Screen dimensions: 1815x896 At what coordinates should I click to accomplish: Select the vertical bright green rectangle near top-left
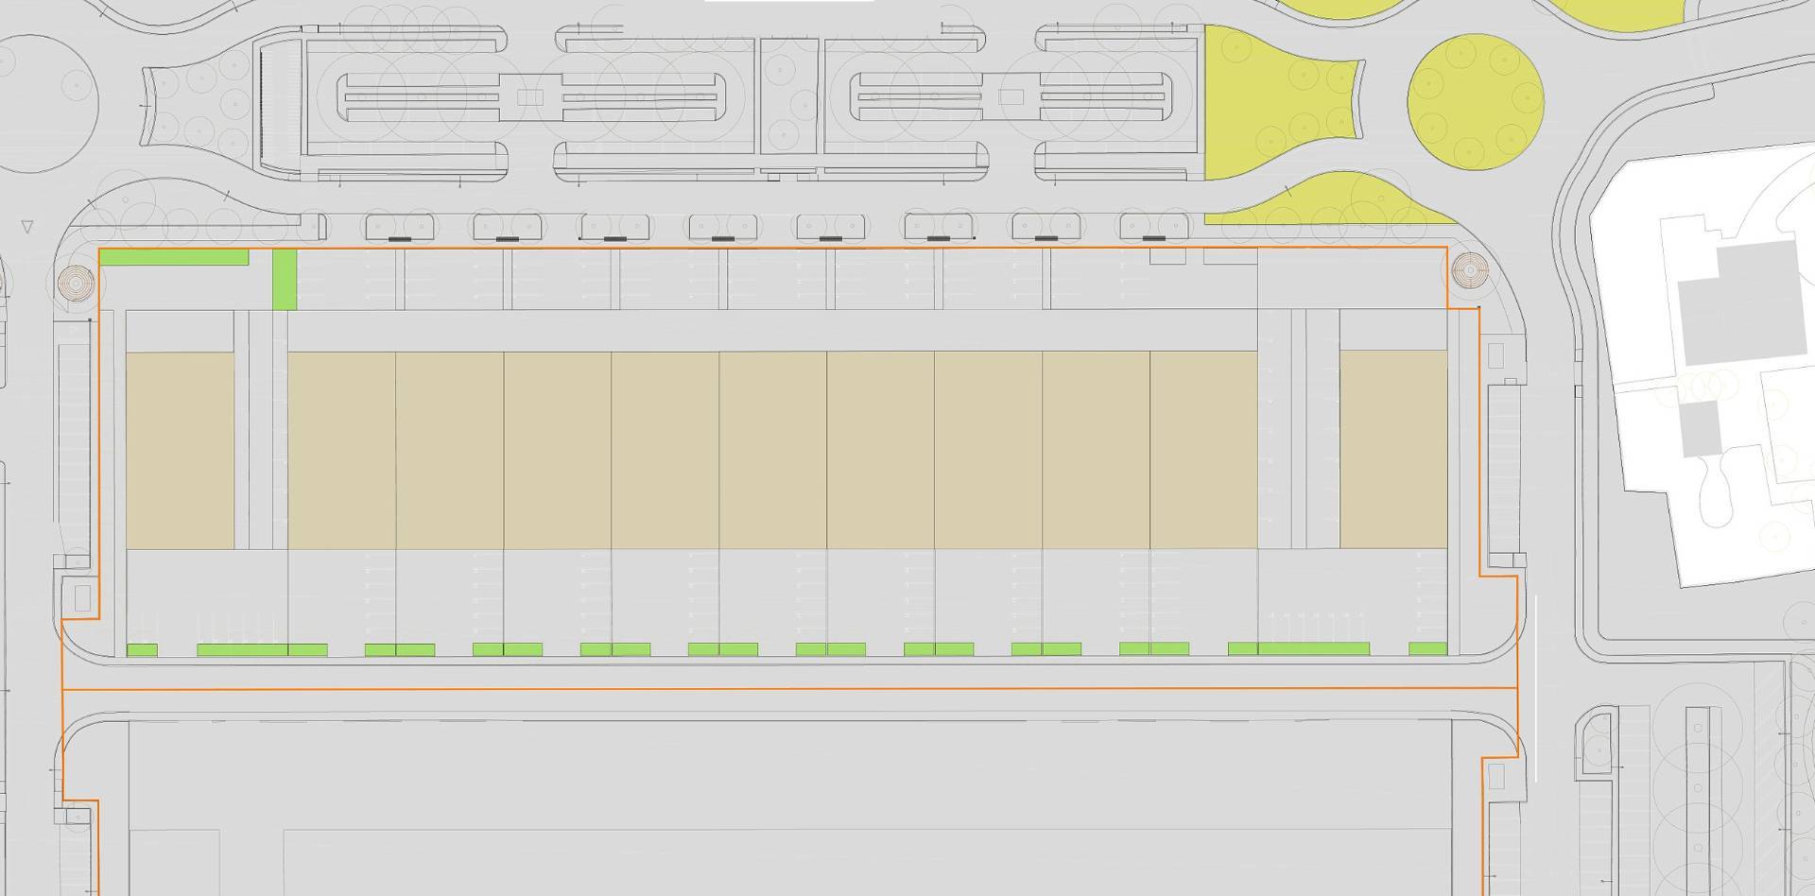coord(285,280)
